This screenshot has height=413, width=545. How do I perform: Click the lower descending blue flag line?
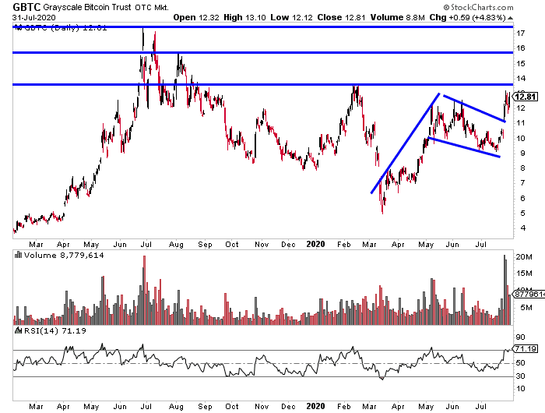click(464, 147)
